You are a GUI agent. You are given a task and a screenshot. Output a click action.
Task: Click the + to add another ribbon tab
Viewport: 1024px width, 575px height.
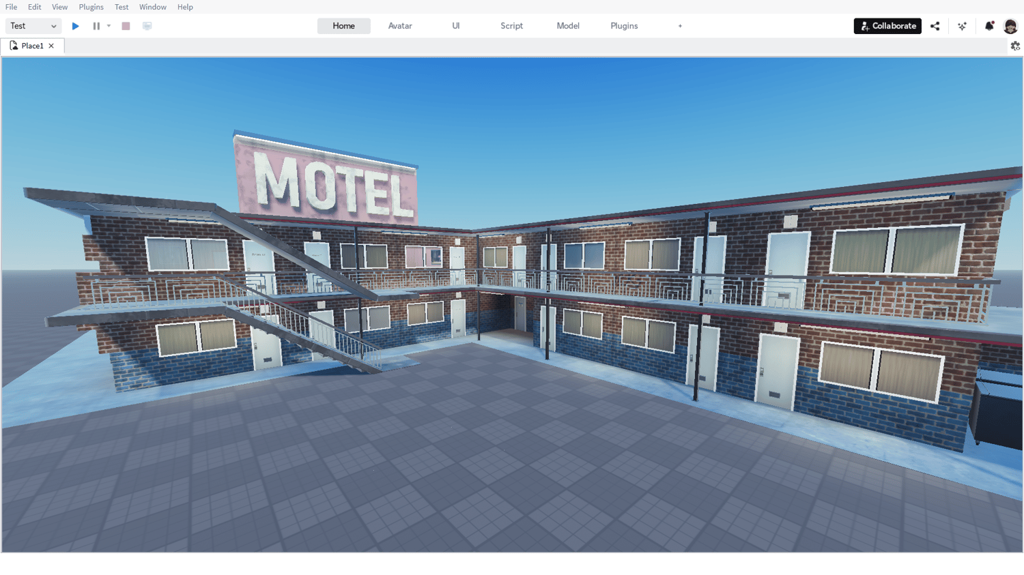pos(680,25)
